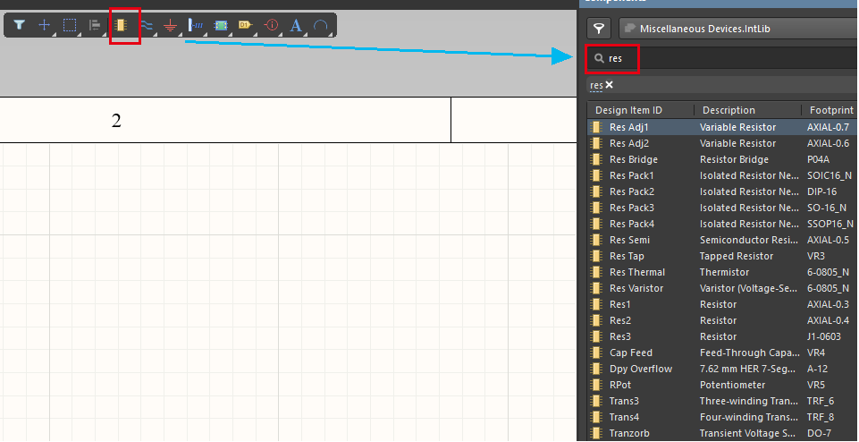Viewport: 859px width, 442px height.
Task: Select the Move/plus cursor tool
Action: pos(45,25)
